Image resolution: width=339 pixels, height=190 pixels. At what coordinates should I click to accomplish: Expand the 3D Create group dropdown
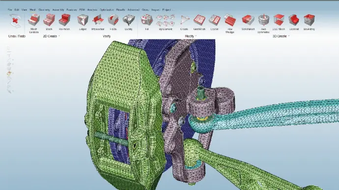tap(289, 36)
